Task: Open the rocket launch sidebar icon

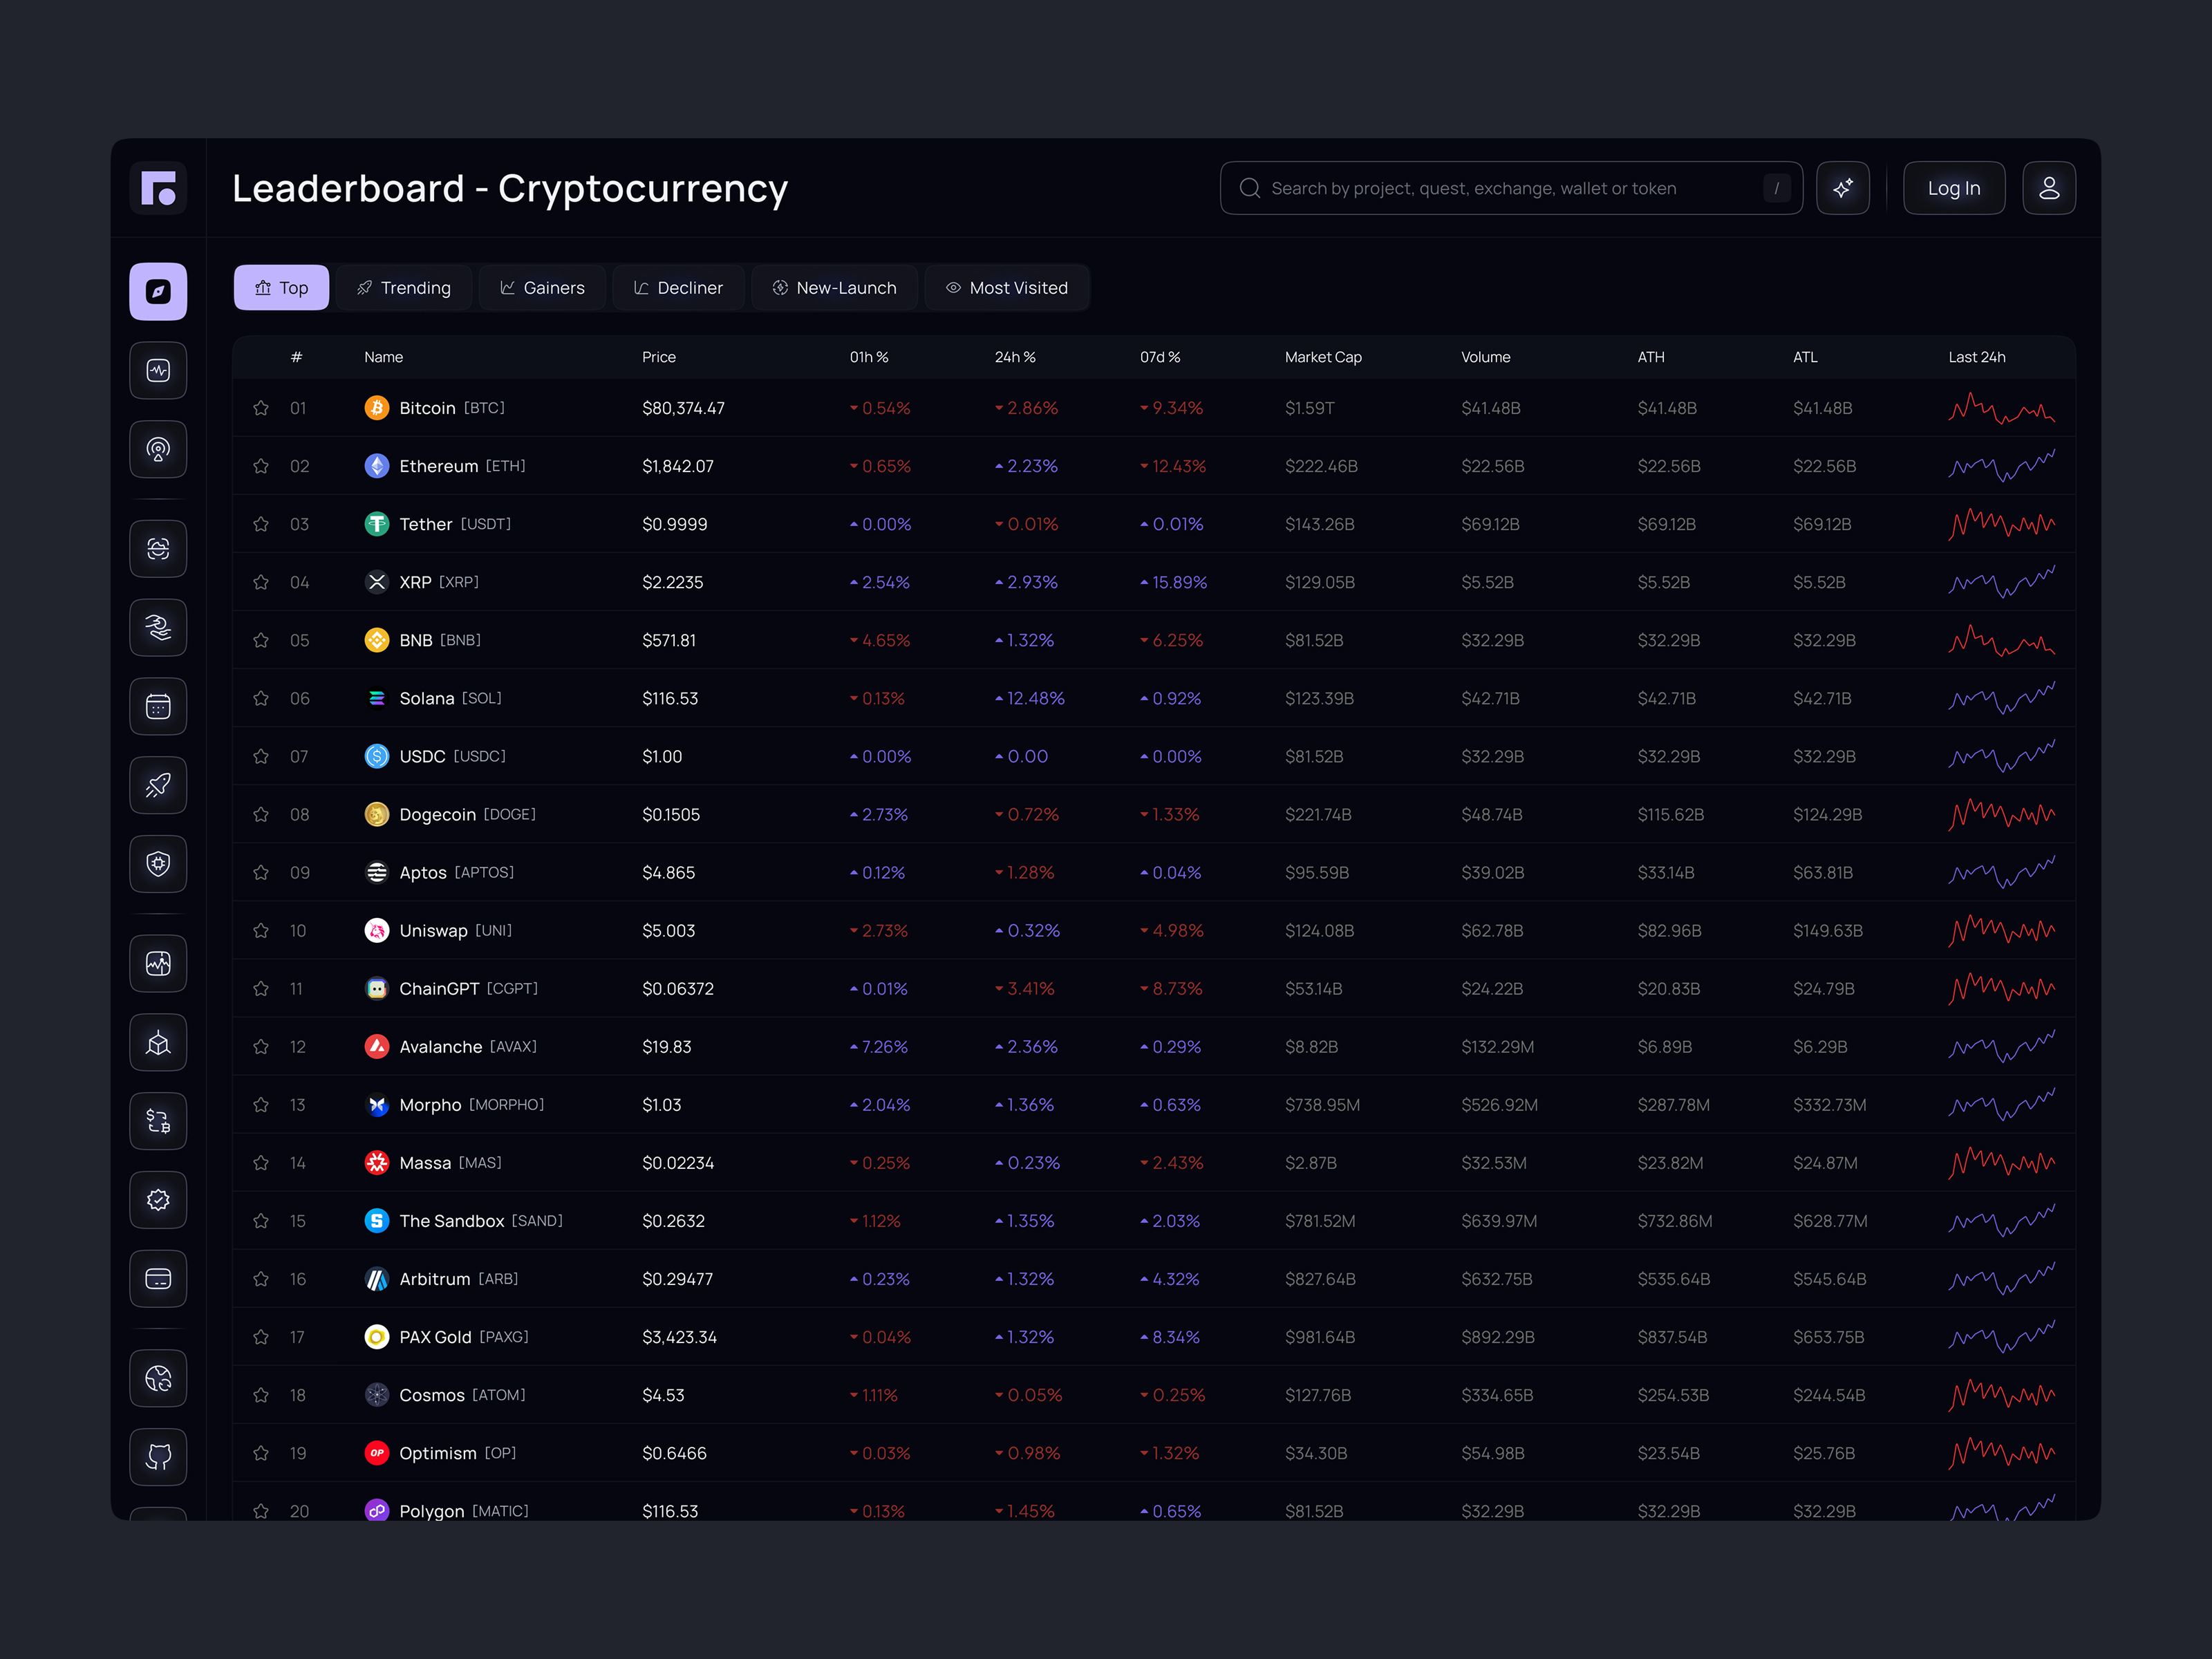Action: coord(158,785)
